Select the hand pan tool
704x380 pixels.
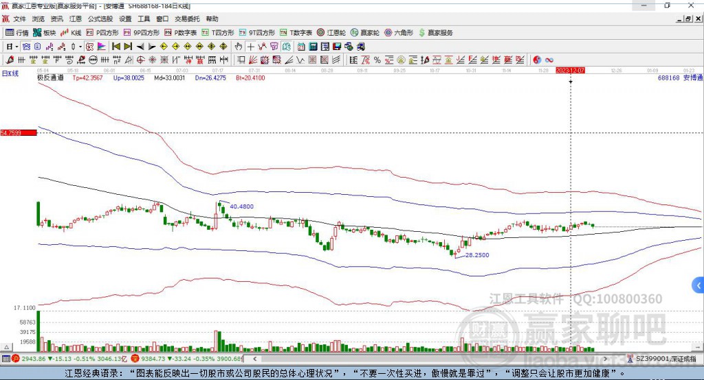239,47
